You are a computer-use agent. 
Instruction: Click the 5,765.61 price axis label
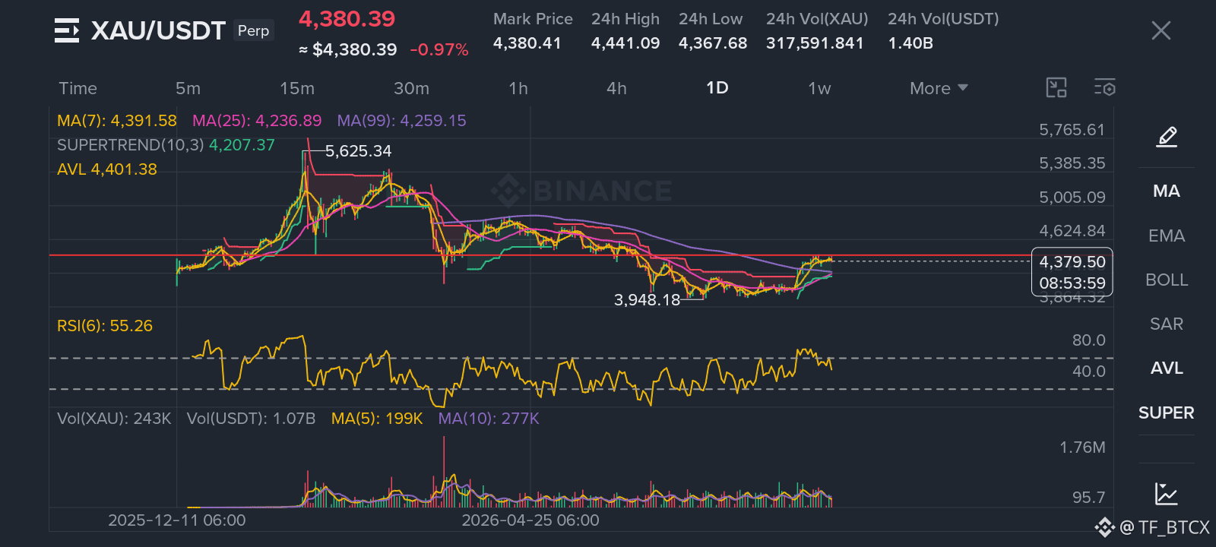point(1072,130)
